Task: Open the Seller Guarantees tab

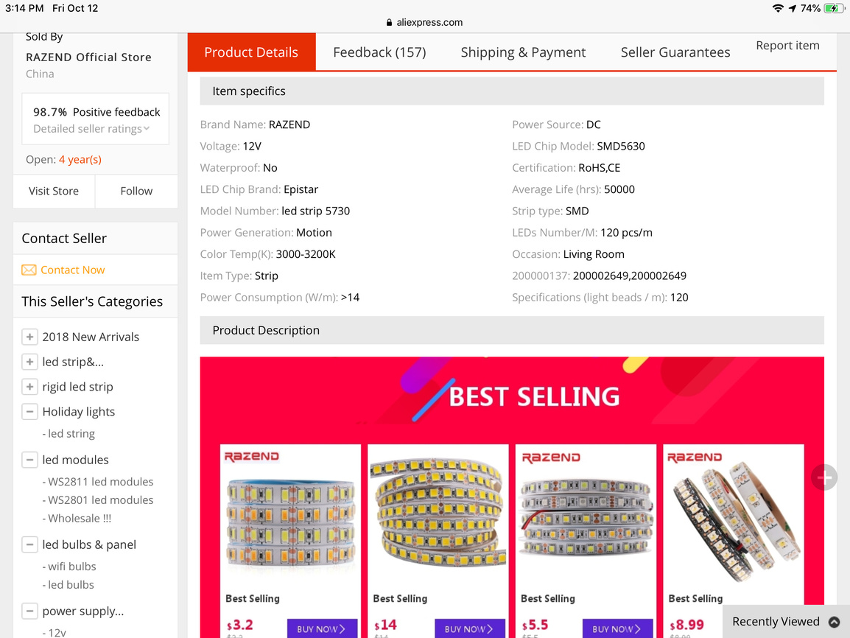Action: [x=675, y=52]
